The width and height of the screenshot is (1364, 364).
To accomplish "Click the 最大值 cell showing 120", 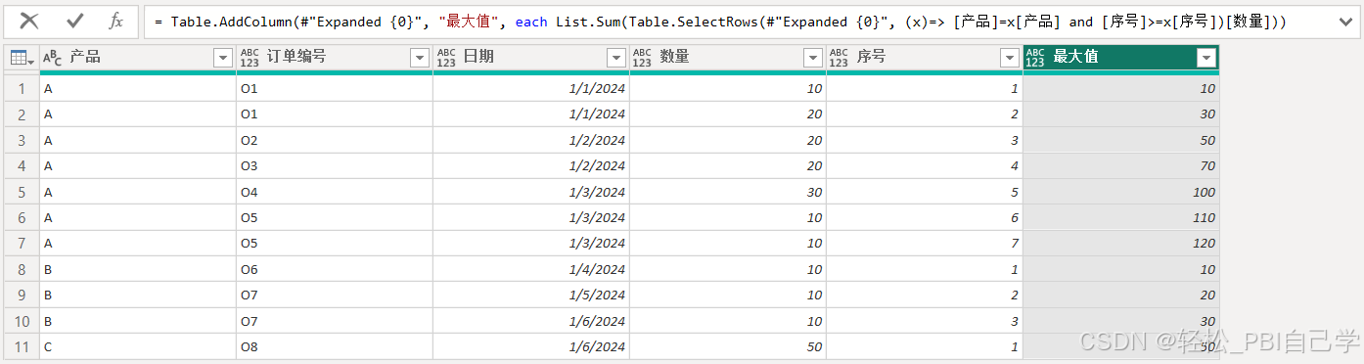I will tap(1121, 243).
